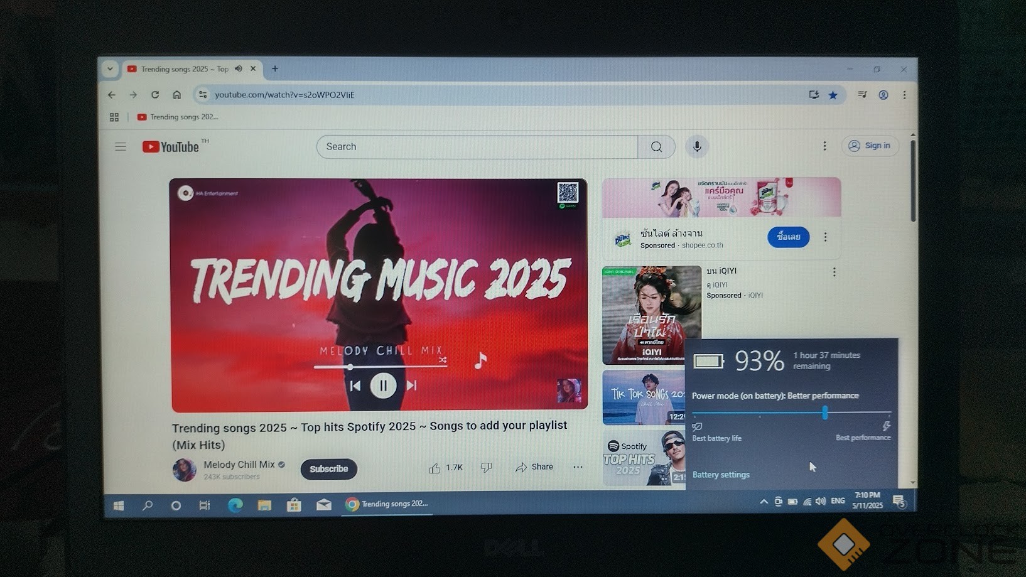This screenshot has width=1026, height=577.
Task: Run search with the magnifier button
Action: [x=656, y=146]
